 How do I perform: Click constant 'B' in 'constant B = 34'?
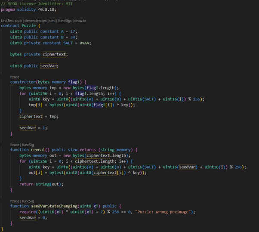62,37
